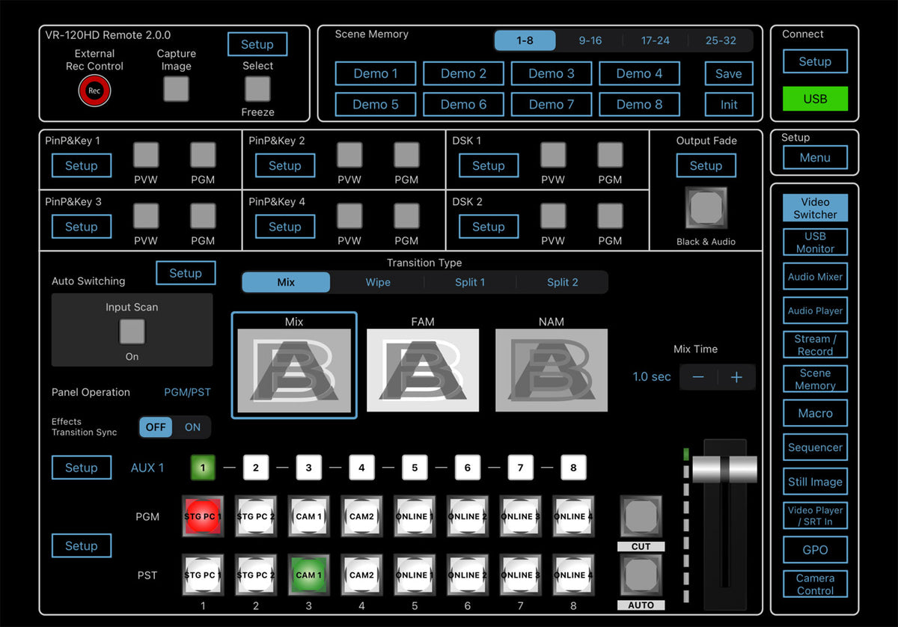Toggle the Select Freeze button
This screenshot has height=627, width=898.
pyautogui.click(x=257, y=89)
